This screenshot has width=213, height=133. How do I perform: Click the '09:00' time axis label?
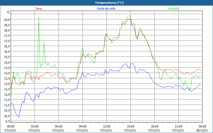click(x=83, y=127)
